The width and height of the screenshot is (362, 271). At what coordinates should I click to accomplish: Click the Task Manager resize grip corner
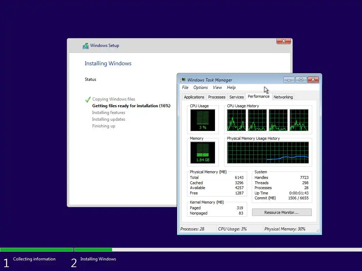[318, 230]
